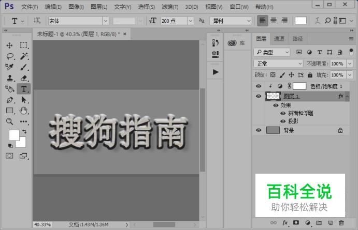
Task: Select the Move tool
Action: (9, 45)
